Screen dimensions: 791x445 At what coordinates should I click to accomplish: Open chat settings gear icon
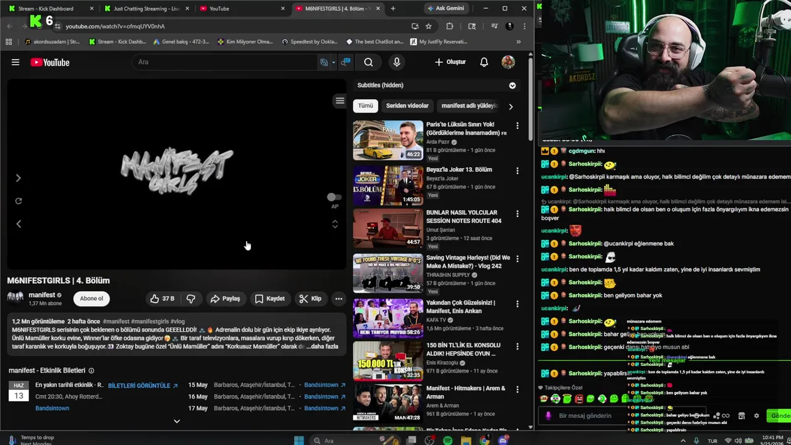point(756,416)
